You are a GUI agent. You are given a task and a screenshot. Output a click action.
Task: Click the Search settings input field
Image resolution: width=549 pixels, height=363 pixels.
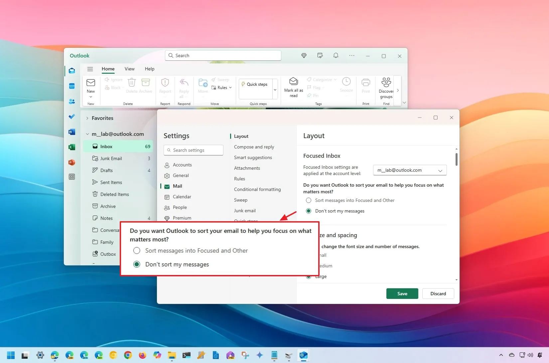[x=194, y=150]
